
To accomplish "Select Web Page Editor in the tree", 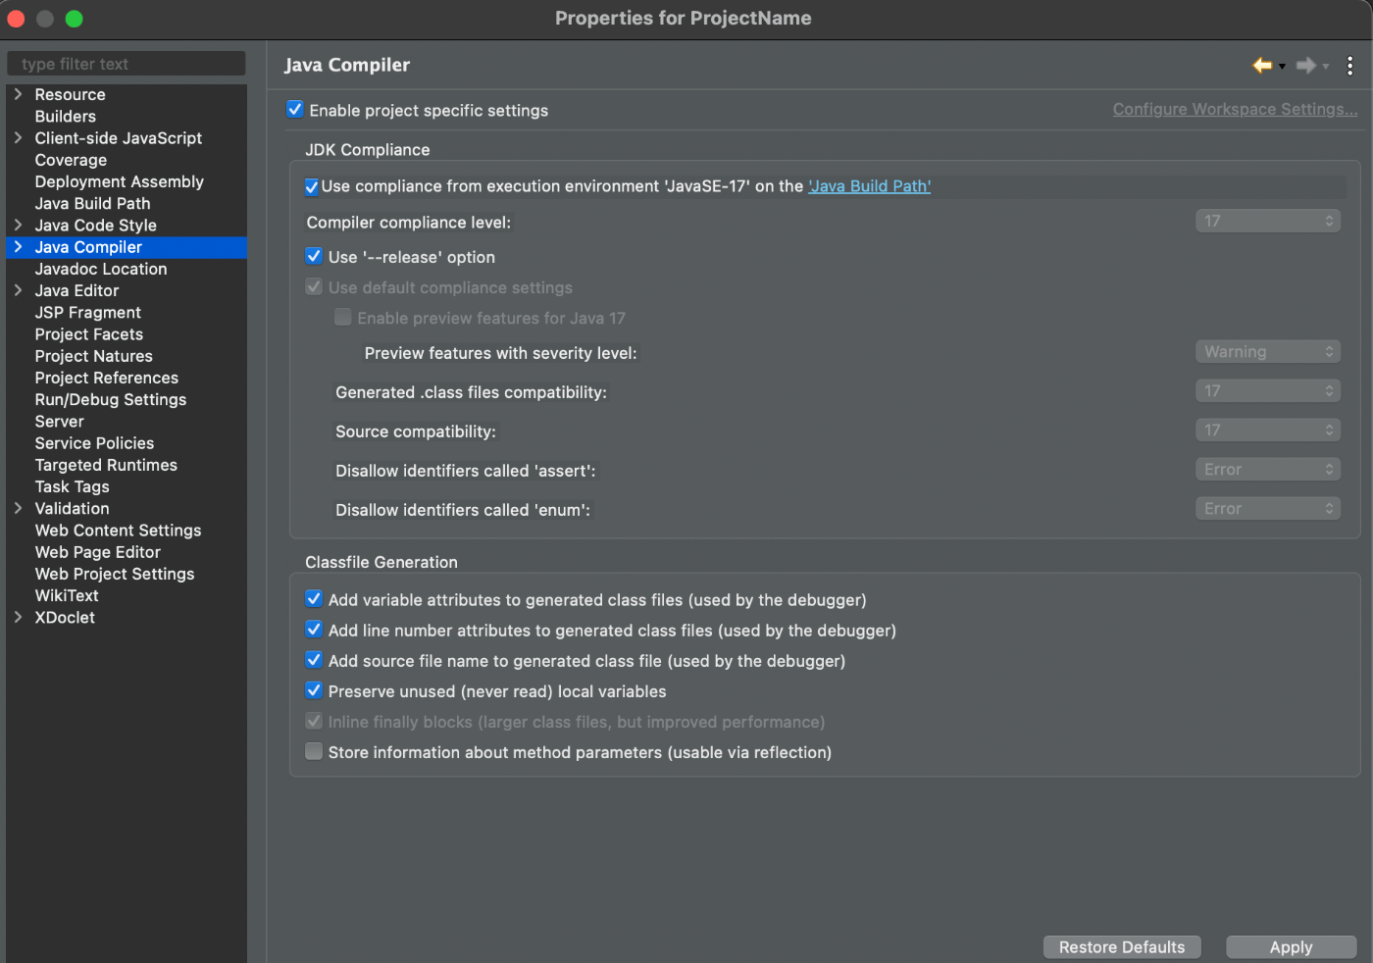I will (98, 552).
